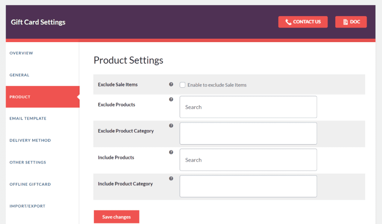
Task: Open the Overview tab
Action: [21, 53]
